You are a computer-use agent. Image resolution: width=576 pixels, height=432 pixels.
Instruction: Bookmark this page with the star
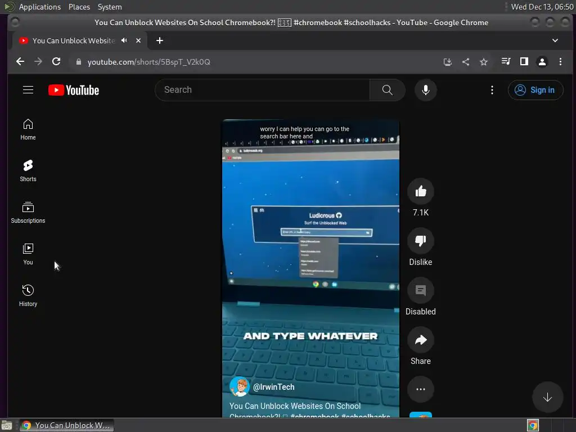point(484,62)
